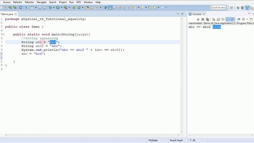Expand the Back navigation history dropdown
The image size is (254, 143).
click(158, 8)
